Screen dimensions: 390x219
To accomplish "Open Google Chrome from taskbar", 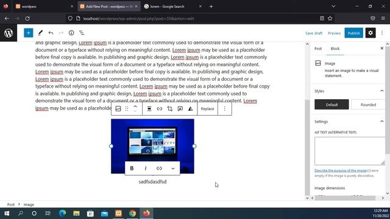I will [133, 214].
